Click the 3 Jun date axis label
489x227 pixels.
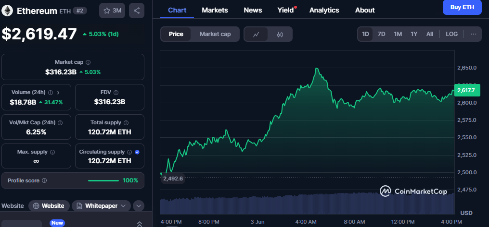click(x=257, y=222)
